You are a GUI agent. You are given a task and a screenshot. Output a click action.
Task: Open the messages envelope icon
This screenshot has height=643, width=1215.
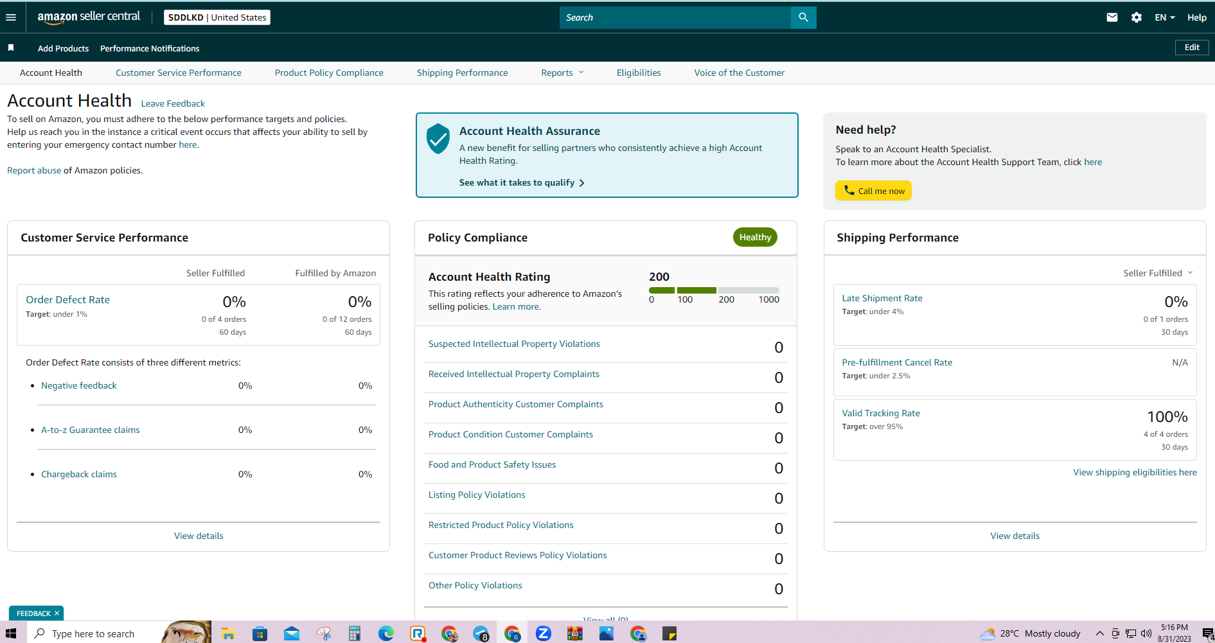pyautogui.click(x=1112, y=17)
